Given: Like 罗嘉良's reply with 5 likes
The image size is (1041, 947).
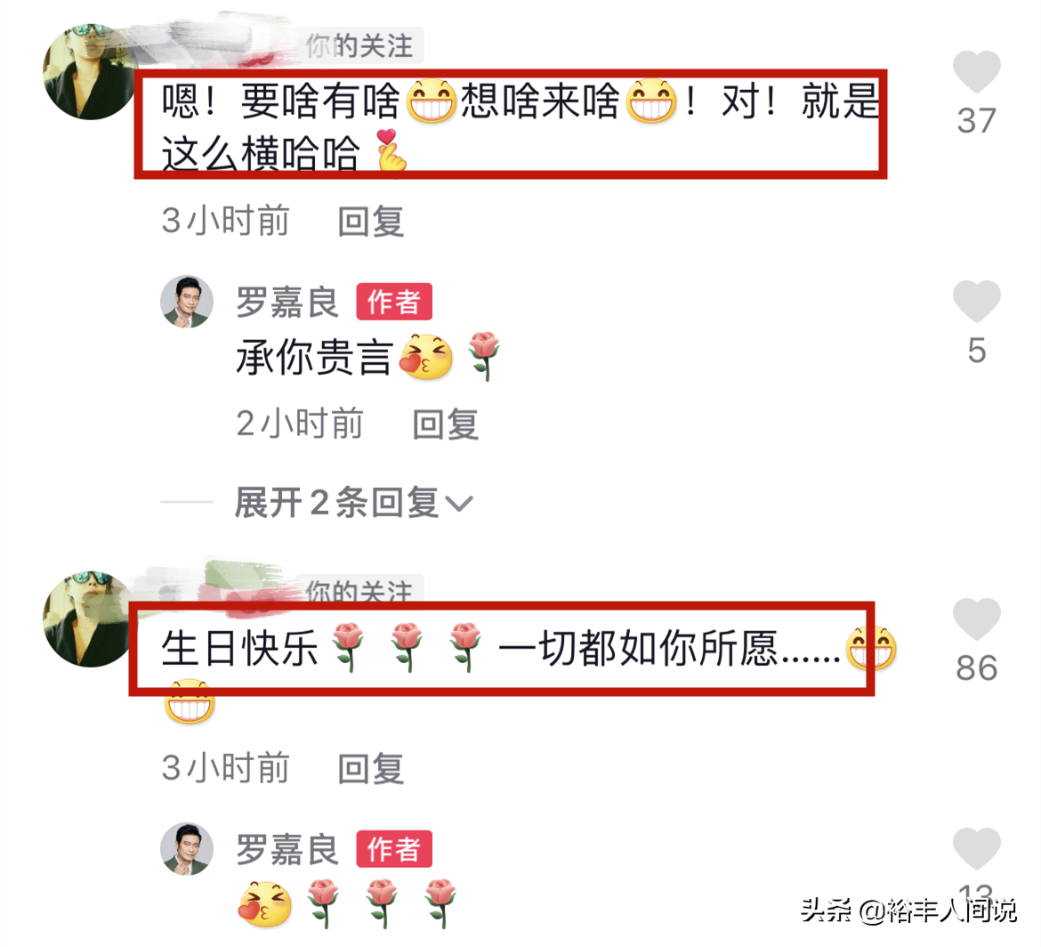Looking at the screenshot, I should [976, 301].
